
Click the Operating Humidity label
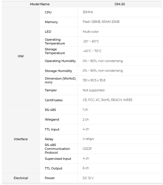(x=60, y=61)
